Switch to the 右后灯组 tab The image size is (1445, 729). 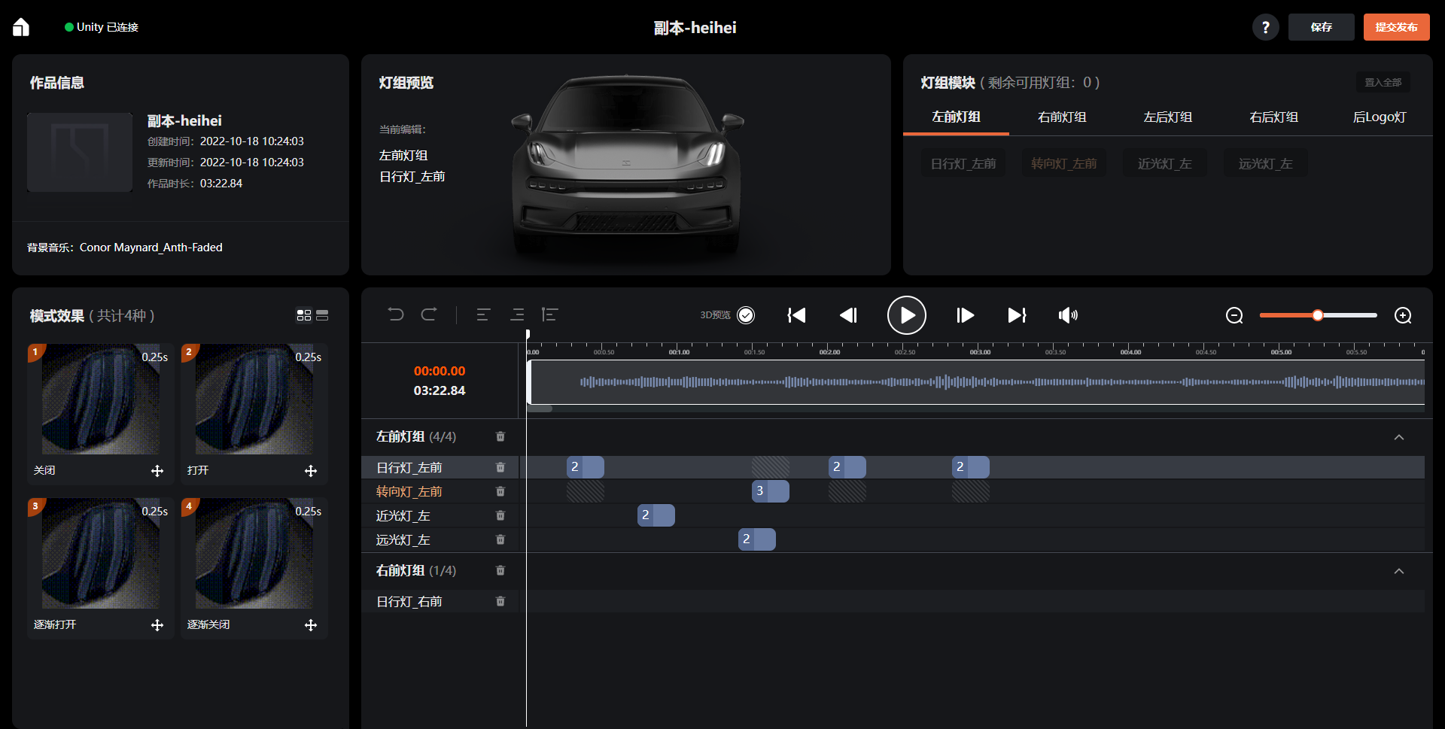(x=1274, y=117)
